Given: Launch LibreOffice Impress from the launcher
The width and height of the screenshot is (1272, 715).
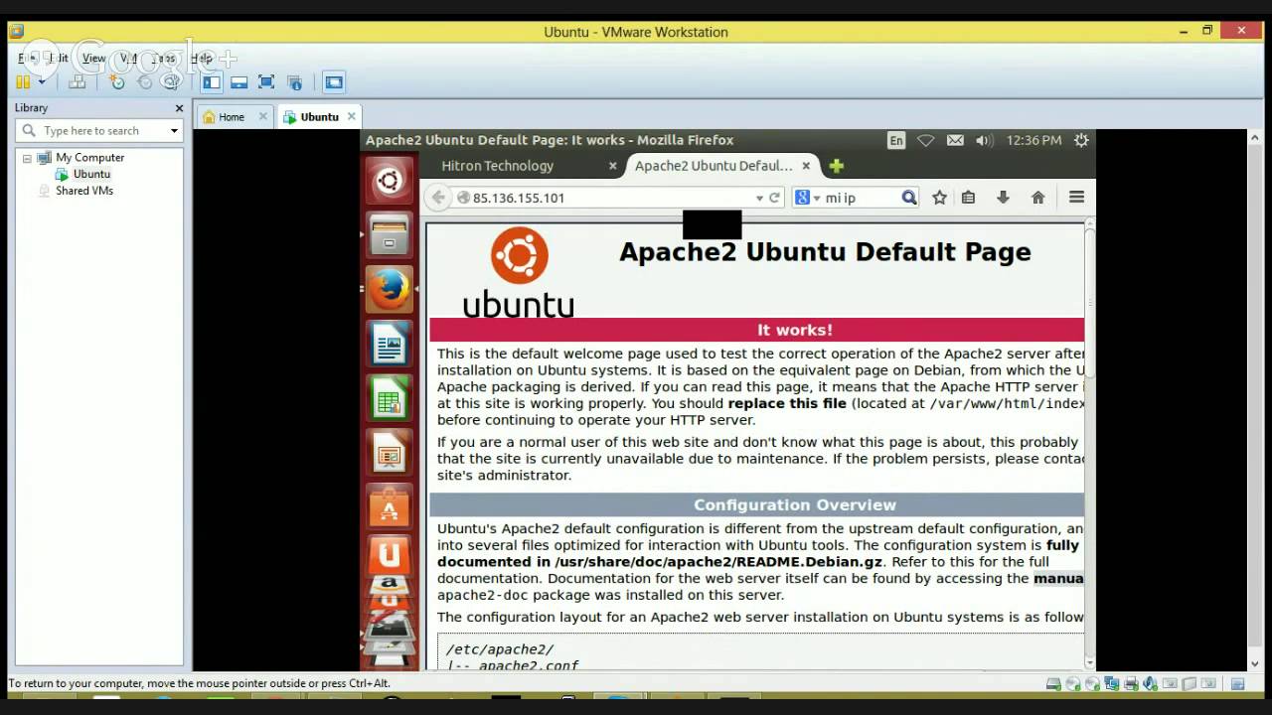Looking at the screenshot, I should click(389, 453).
